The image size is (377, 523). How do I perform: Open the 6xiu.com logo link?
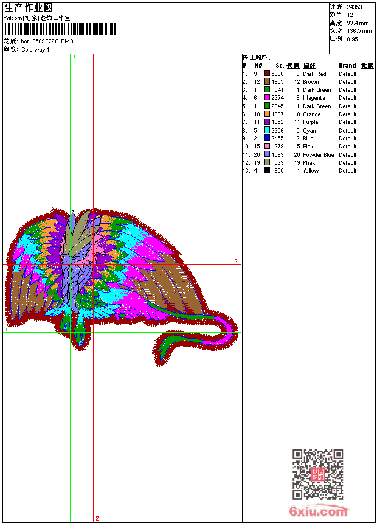[319, 511]
